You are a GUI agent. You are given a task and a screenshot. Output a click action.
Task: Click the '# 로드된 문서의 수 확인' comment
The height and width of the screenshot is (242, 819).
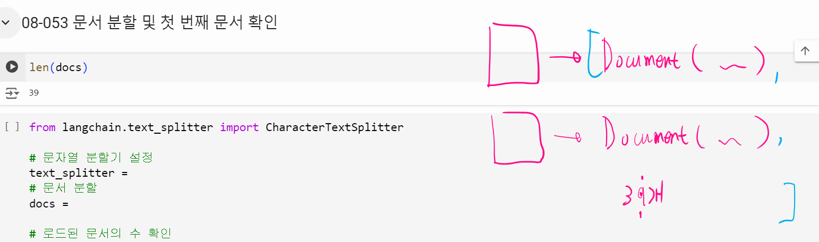pyautogui.click(x=100, y=234)
